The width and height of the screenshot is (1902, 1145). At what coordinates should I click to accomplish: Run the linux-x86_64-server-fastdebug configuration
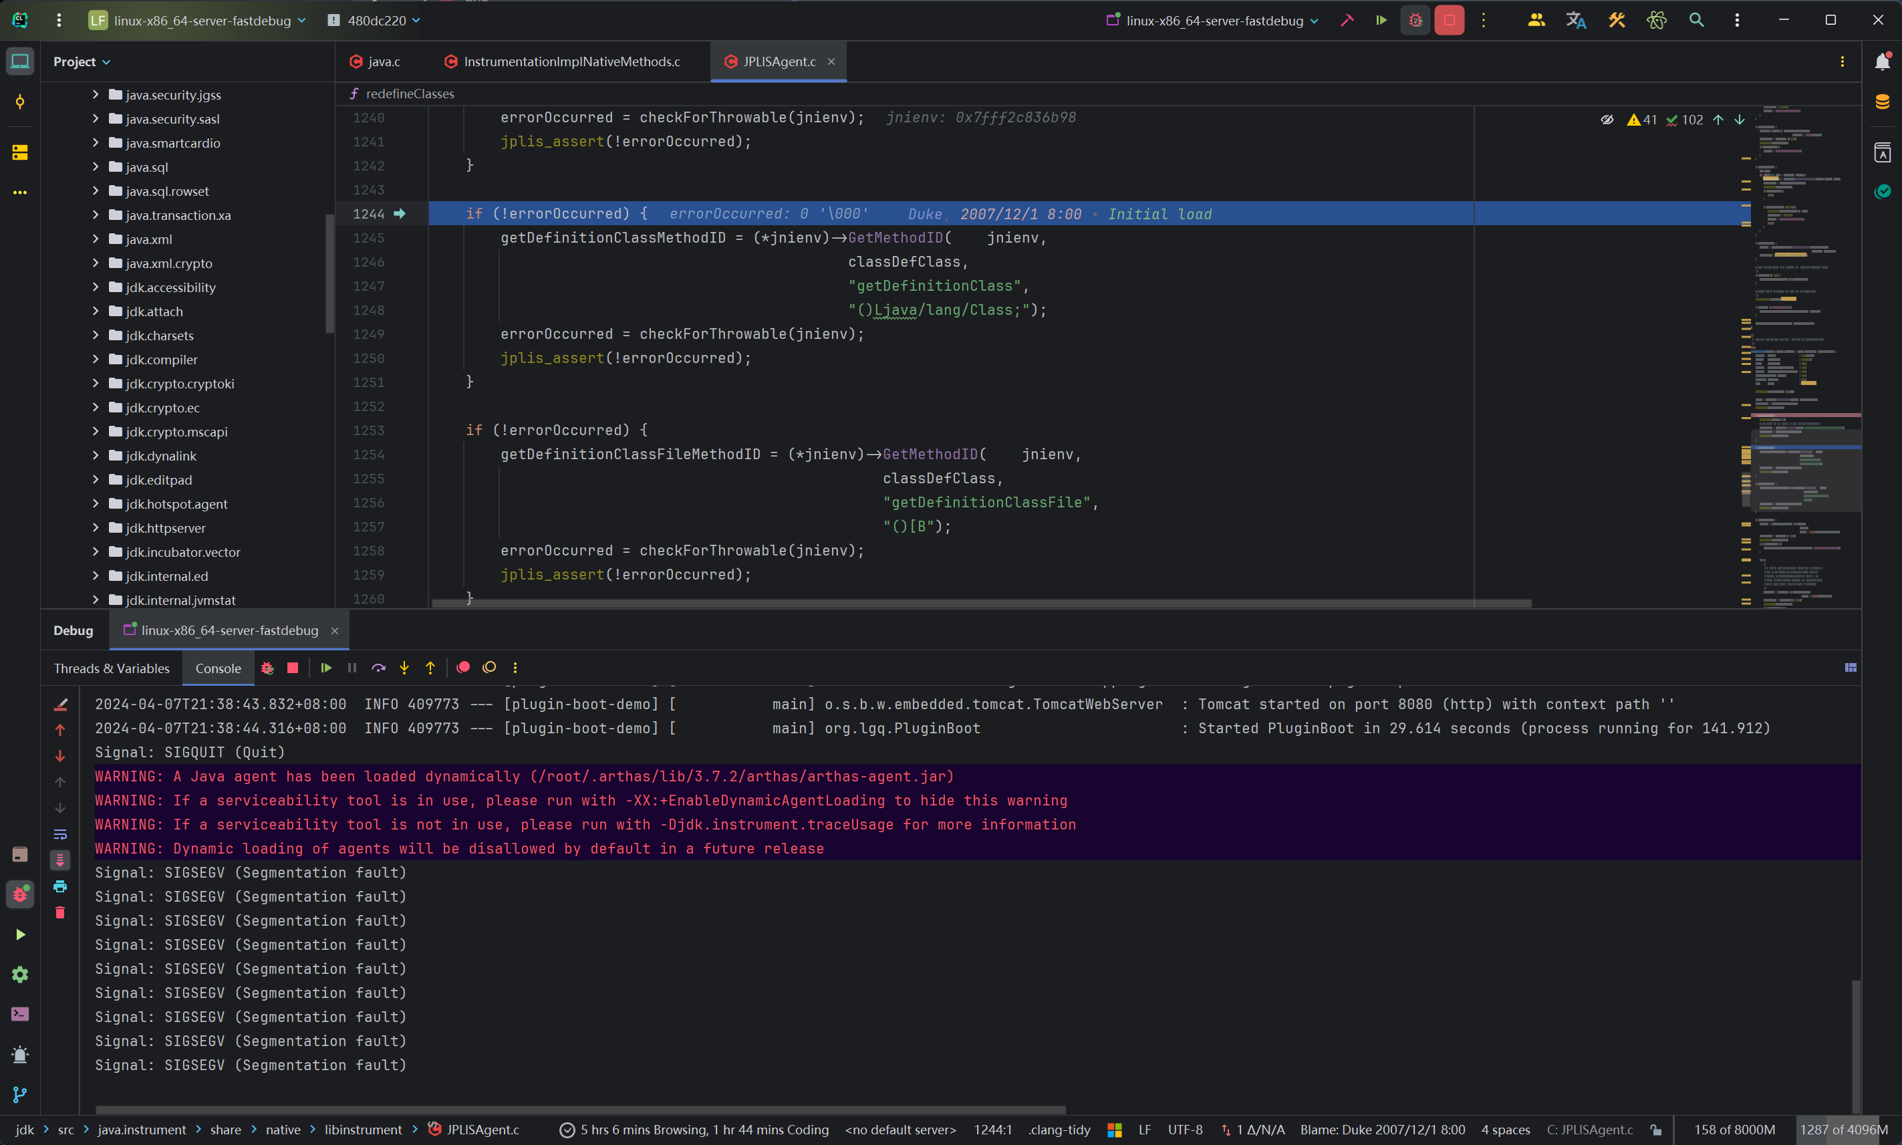[1381, 21]
